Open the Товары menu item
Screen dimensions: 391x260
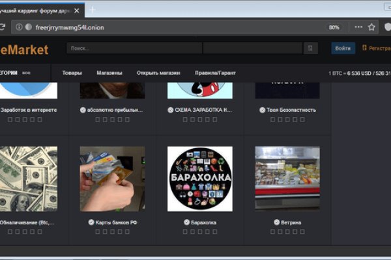[x=72, y=73]
